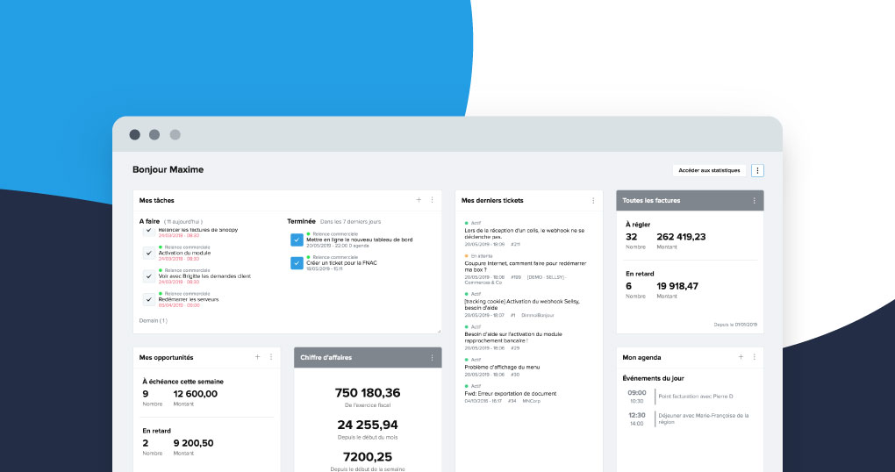Image resolution: width=895 pixels, height=472 pixels.
Task: Open Toutes les factures options menu
Action: click(754, 200)
